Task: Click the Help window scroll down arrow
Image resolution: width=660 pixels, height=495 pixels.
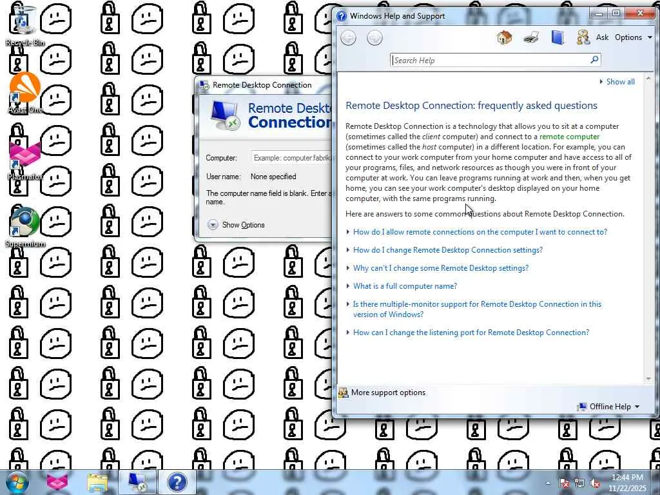Action: (x=648, y=379)
